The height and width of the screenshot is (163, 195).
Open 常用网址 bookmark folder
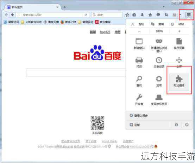(x=86, y=22)
